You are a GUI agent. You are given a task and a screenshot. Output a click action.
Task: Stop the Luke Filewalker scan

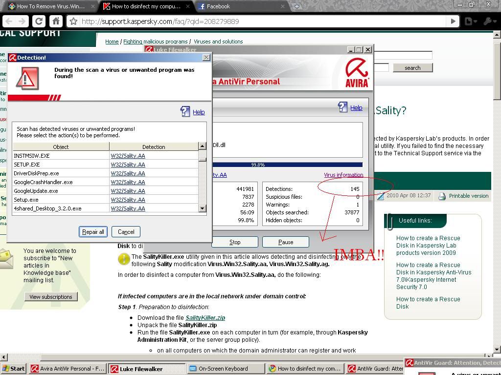235,242
